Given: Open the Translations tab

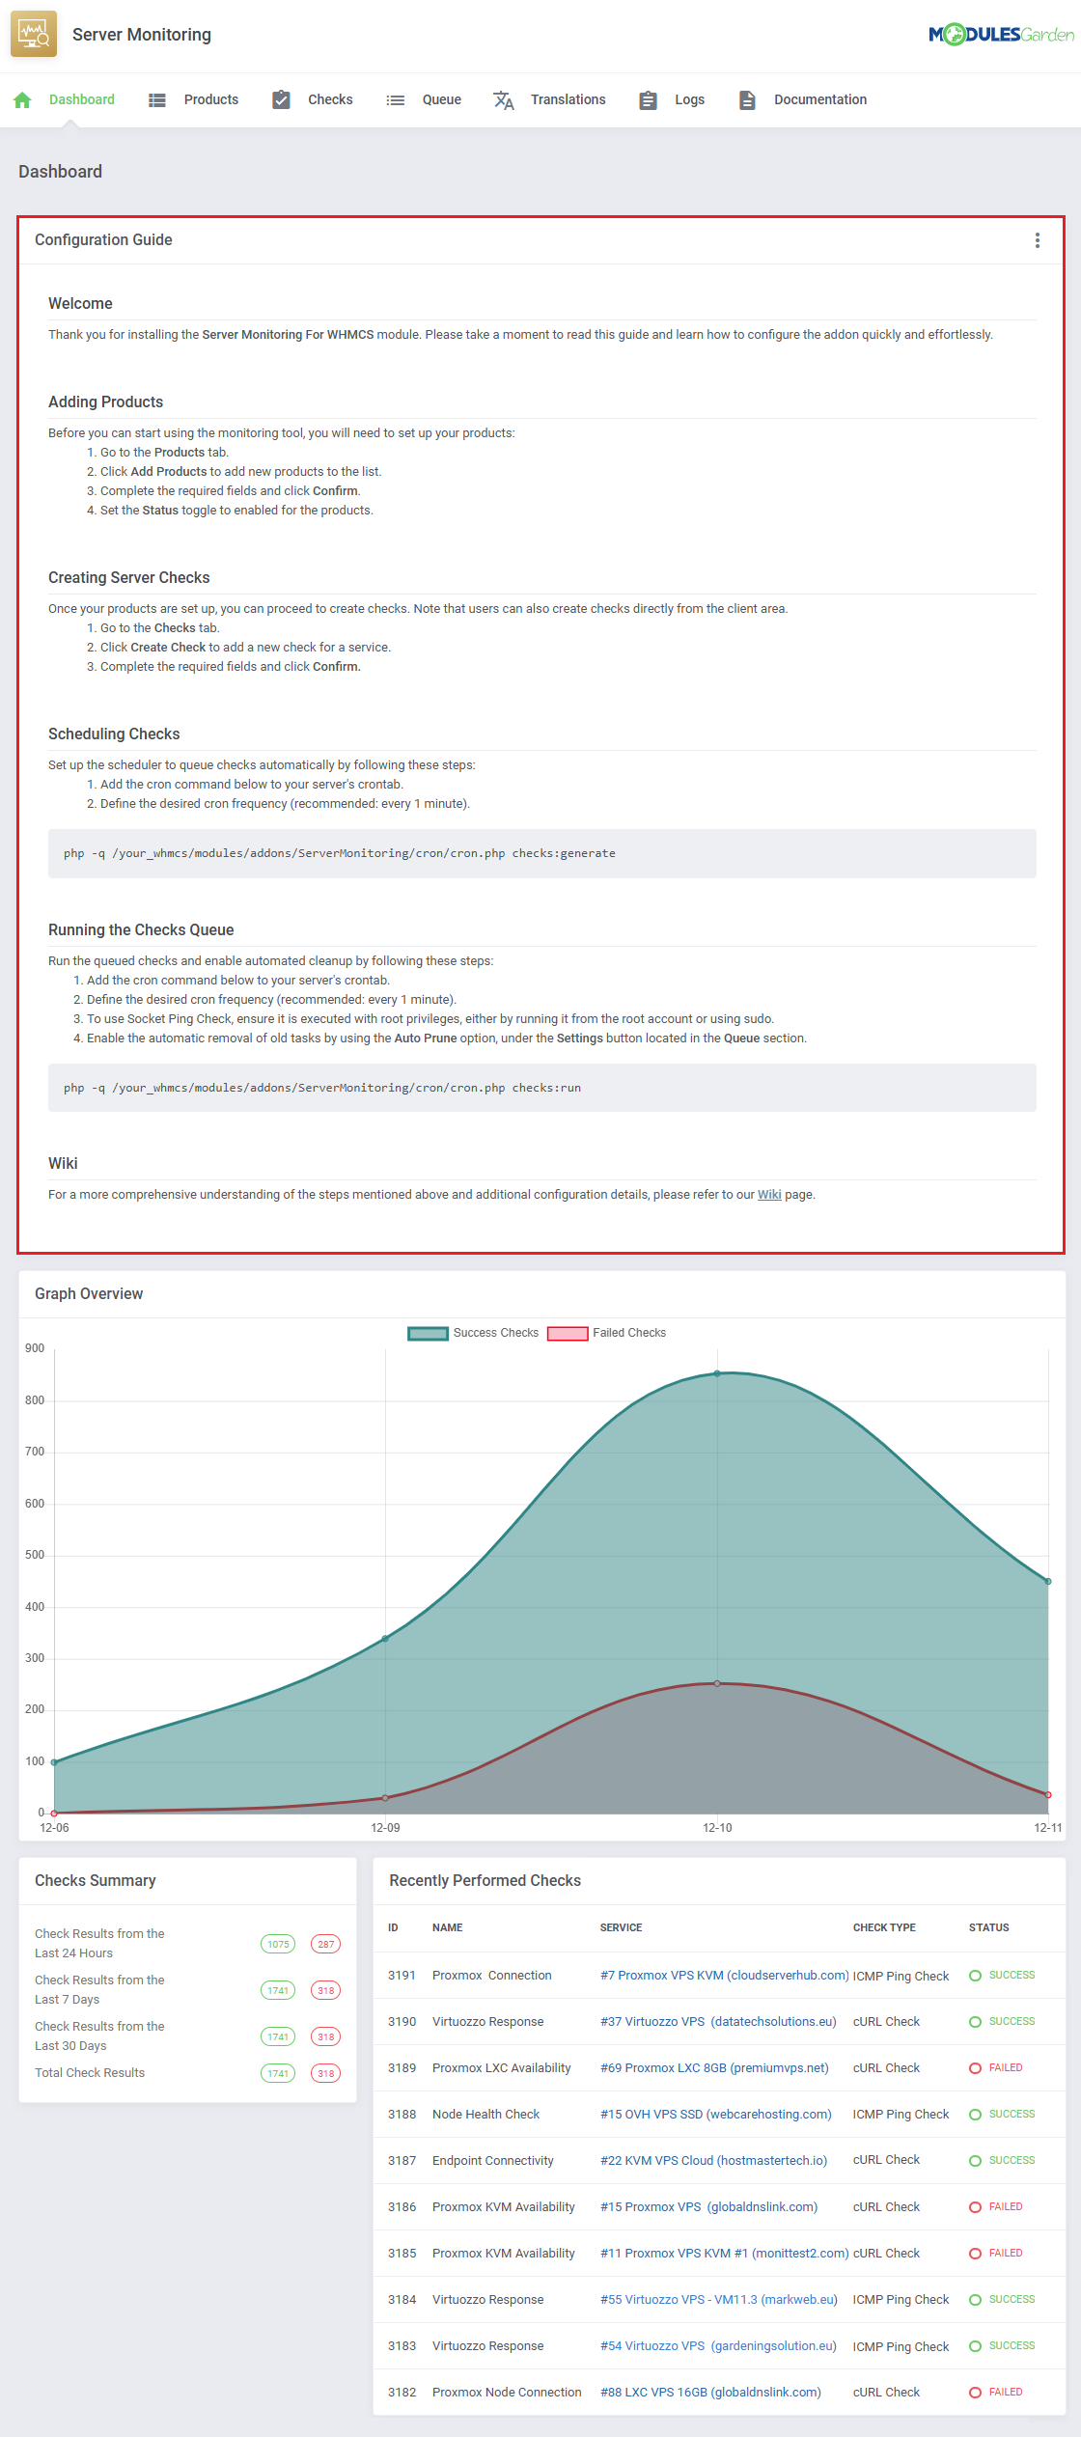Looking at the screenshot, I should 568,99.
